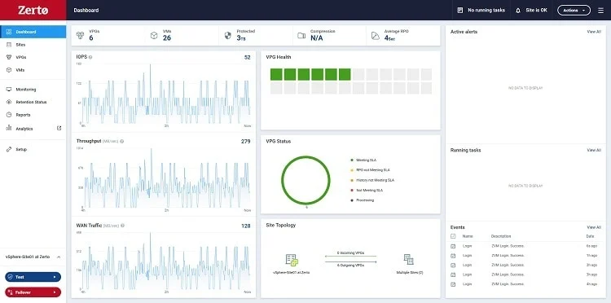Click inside the WAN Traffic line chart
The image size is (611, 303).
(165, 261)
